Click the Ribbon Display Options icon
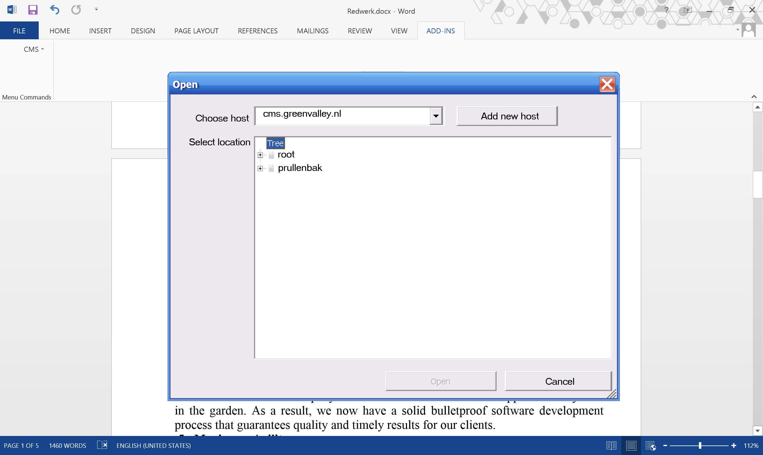Screen dimensions: 763x455 [x=688, y=10]
